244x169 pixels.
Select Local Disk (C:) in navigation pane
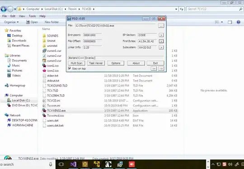(x=21, y=100)
